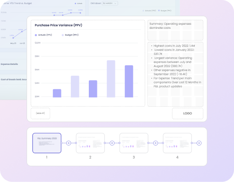Select slide thumbnail numbered 2
Viewport: 234px width, 182px height.
pyautogui.click(x=90, y=143)
